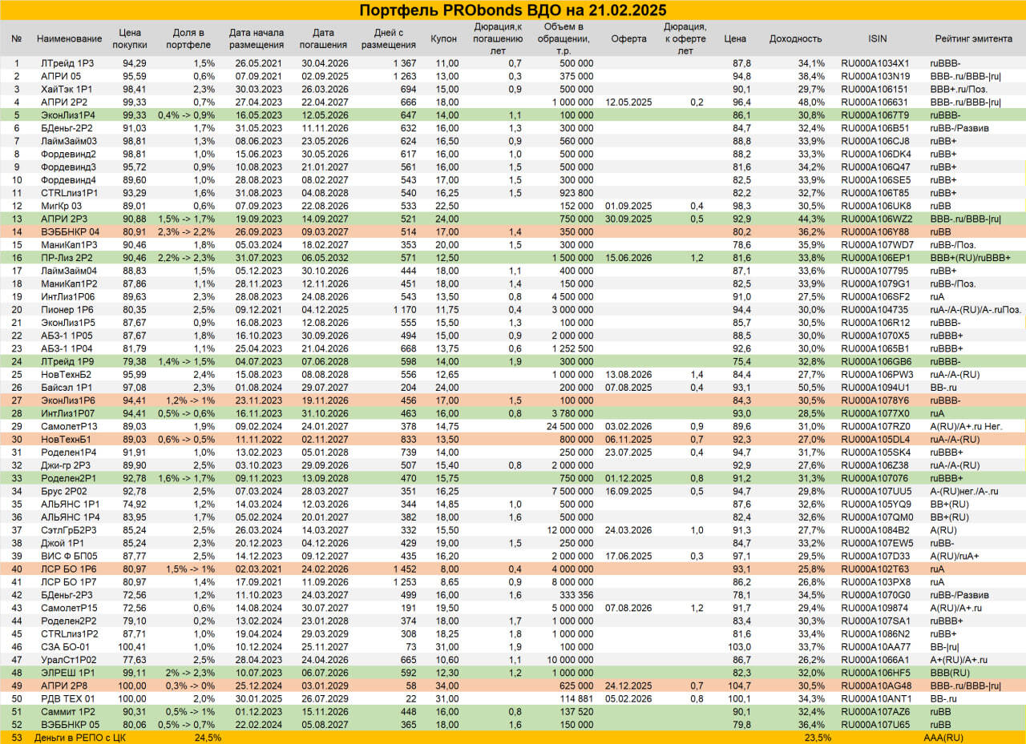This screenshot has width=1026, height=744.
Task: Click the bond name 'ЛаймЗайм03'
Action: (68, 141)
